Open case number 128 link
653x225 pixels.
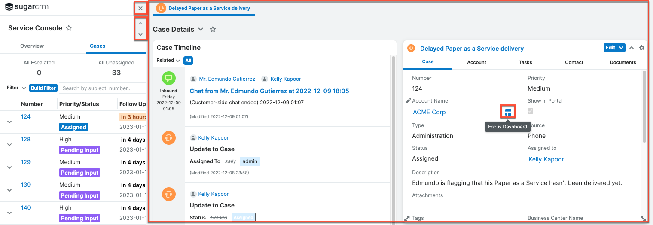coord(26,139)
